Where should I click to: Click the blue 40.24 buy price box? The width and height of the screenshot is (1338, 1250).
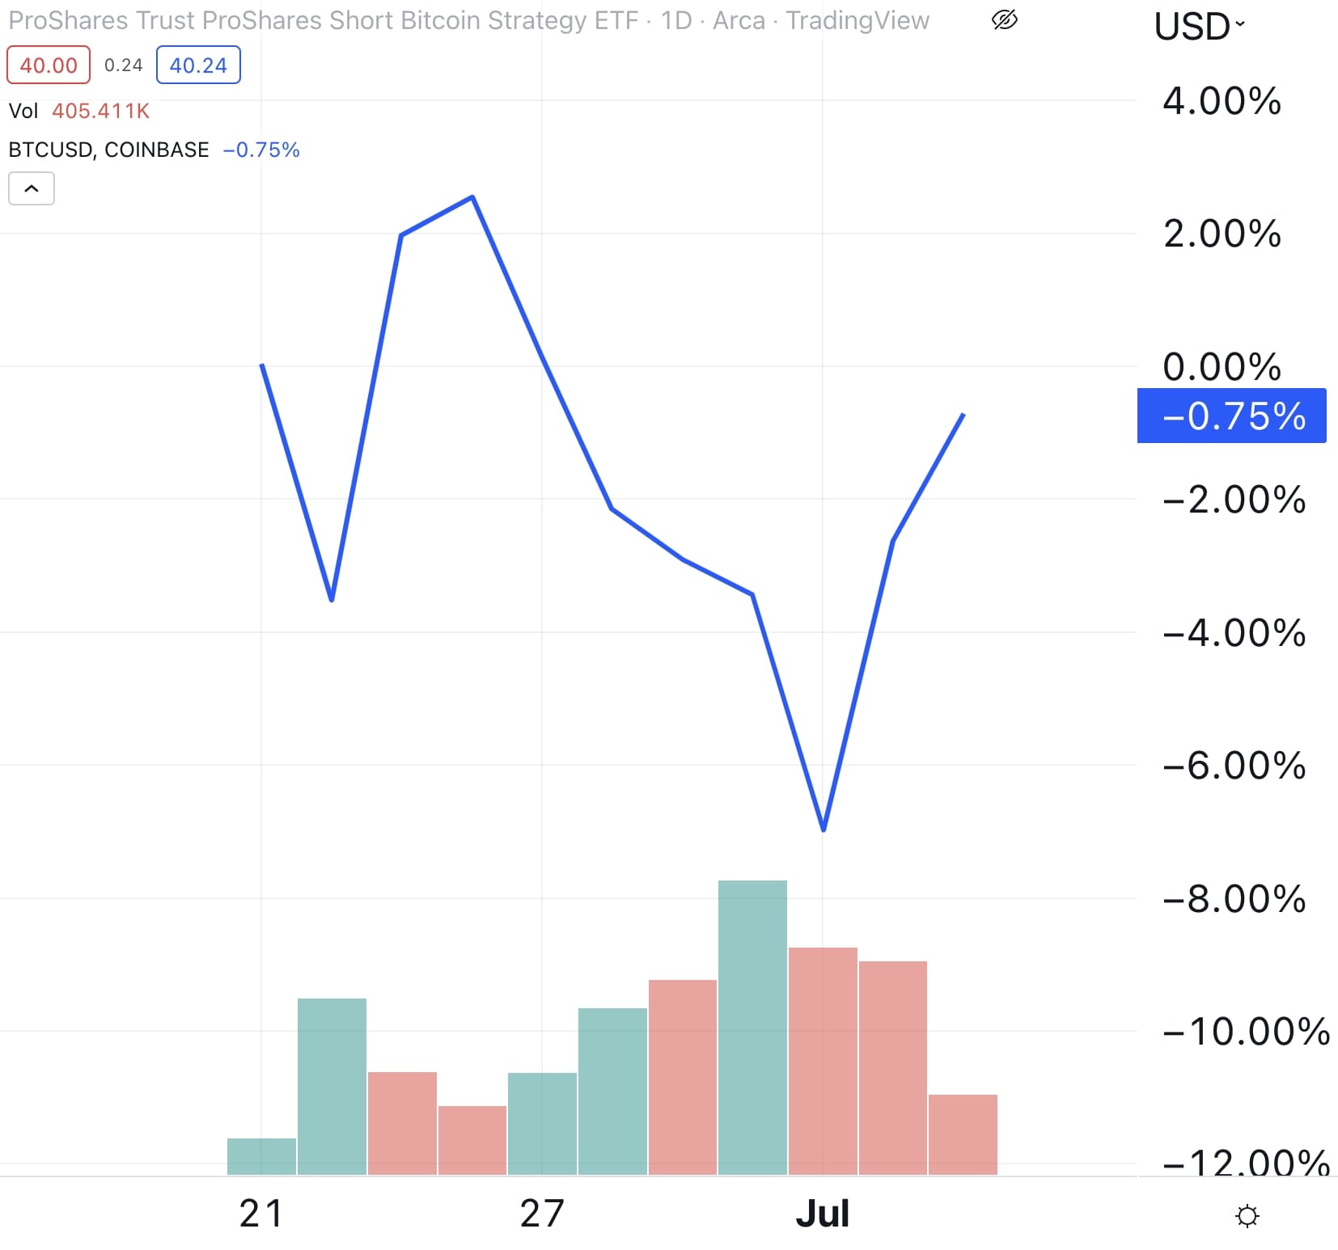click(198, 65)
